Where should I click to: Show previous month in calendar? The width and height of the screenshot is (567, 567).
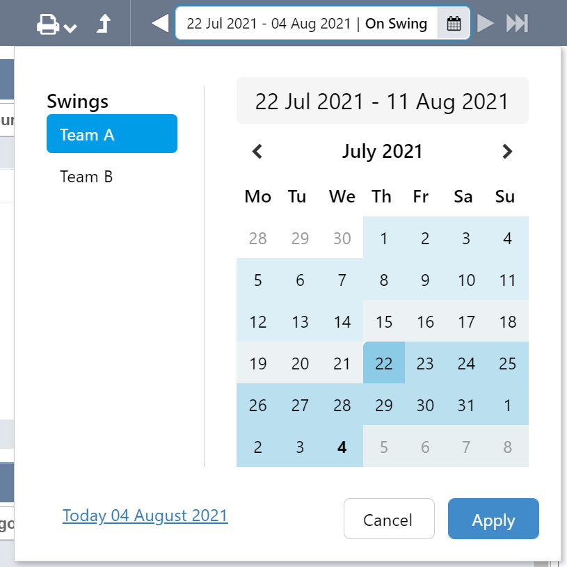coord(257,151)
